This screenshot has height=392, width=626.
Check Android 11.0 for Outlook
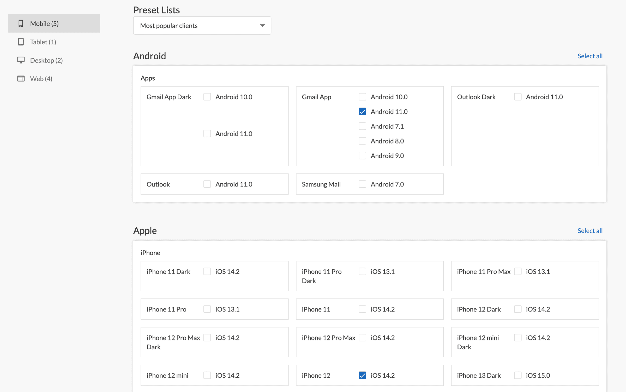point(207,184)
